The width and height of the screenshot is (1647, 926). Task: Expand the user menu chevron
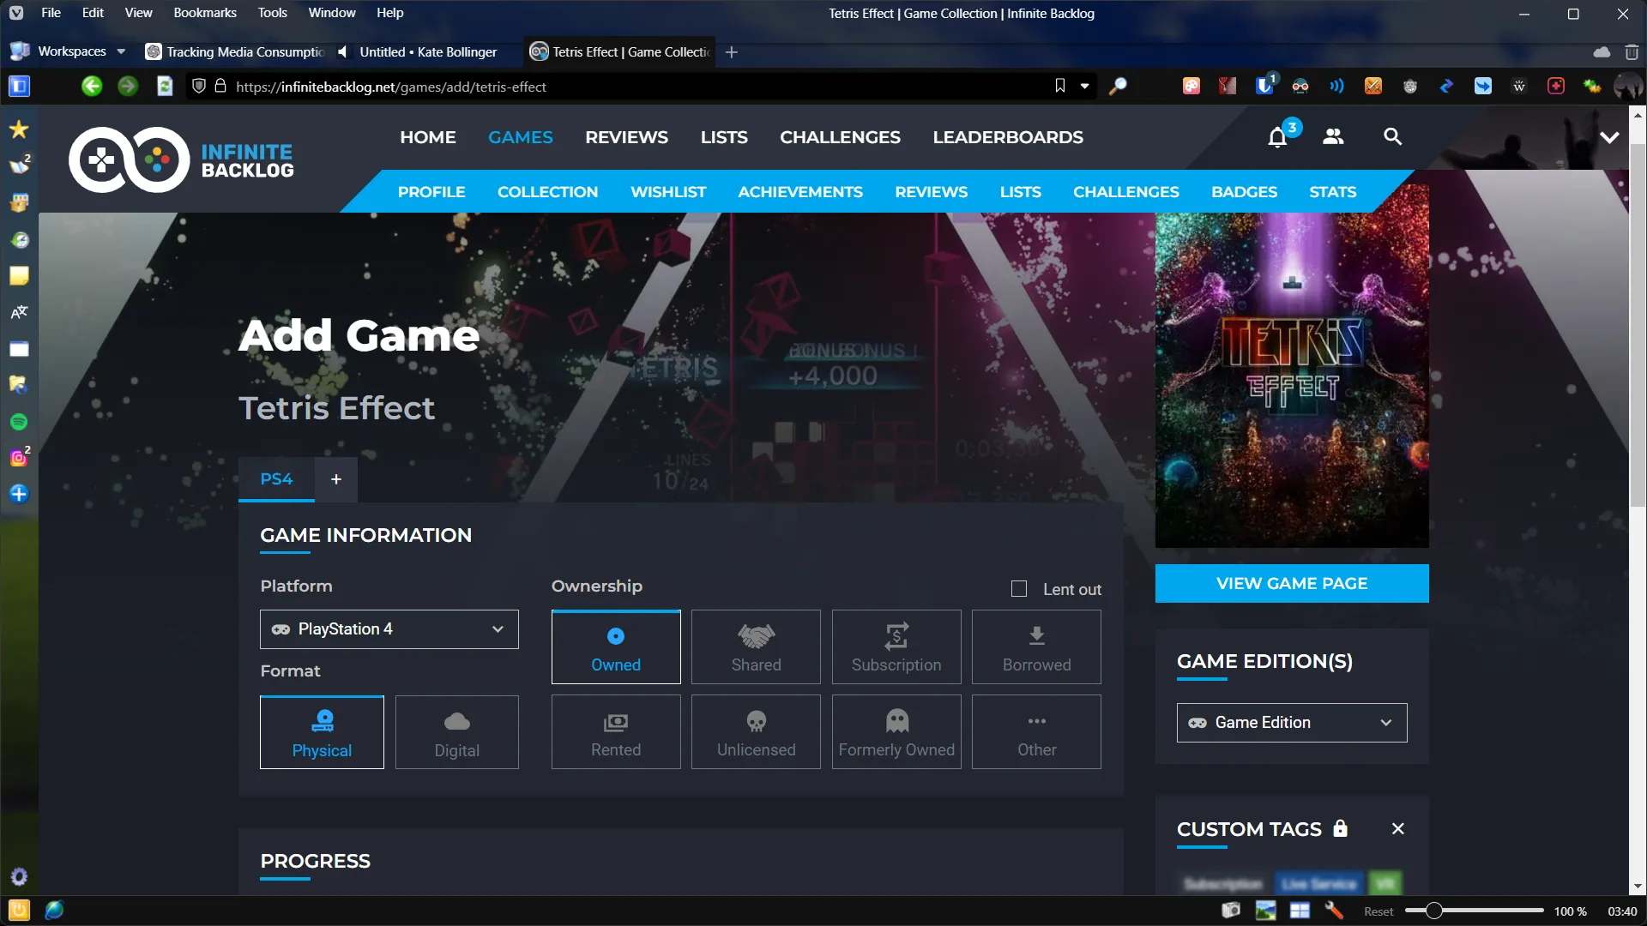(x=1609, y=137)
